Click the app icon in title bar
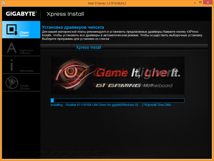214x161 pixels. pyautogui.click(x=4, y=3)
